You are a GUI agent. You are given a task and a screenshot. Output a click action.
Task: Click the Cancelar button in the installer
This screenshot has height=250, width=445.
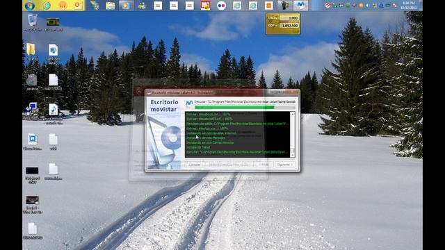[195, 165]
